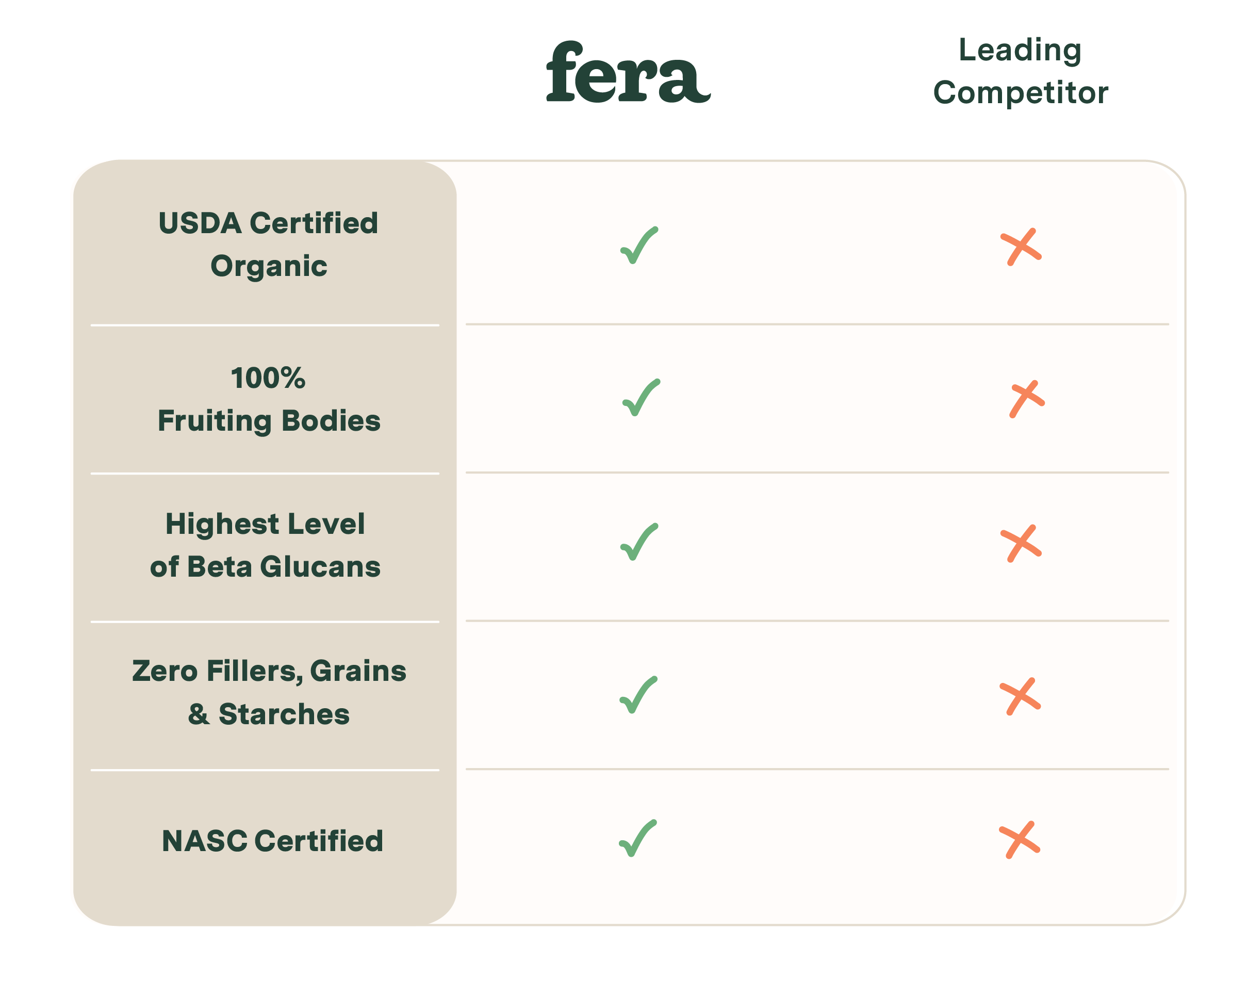Click white divider line above NASC Certified label
The image size is (1247, 995).
tap(265, 770)
